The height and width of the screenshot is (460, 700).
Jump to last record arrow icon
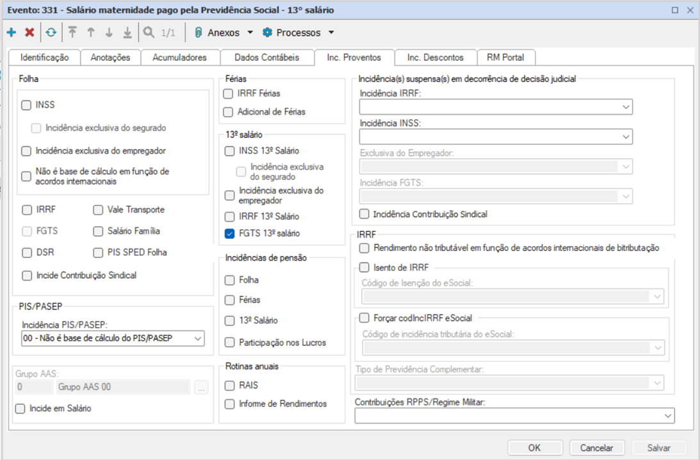[x=127, y=33]
